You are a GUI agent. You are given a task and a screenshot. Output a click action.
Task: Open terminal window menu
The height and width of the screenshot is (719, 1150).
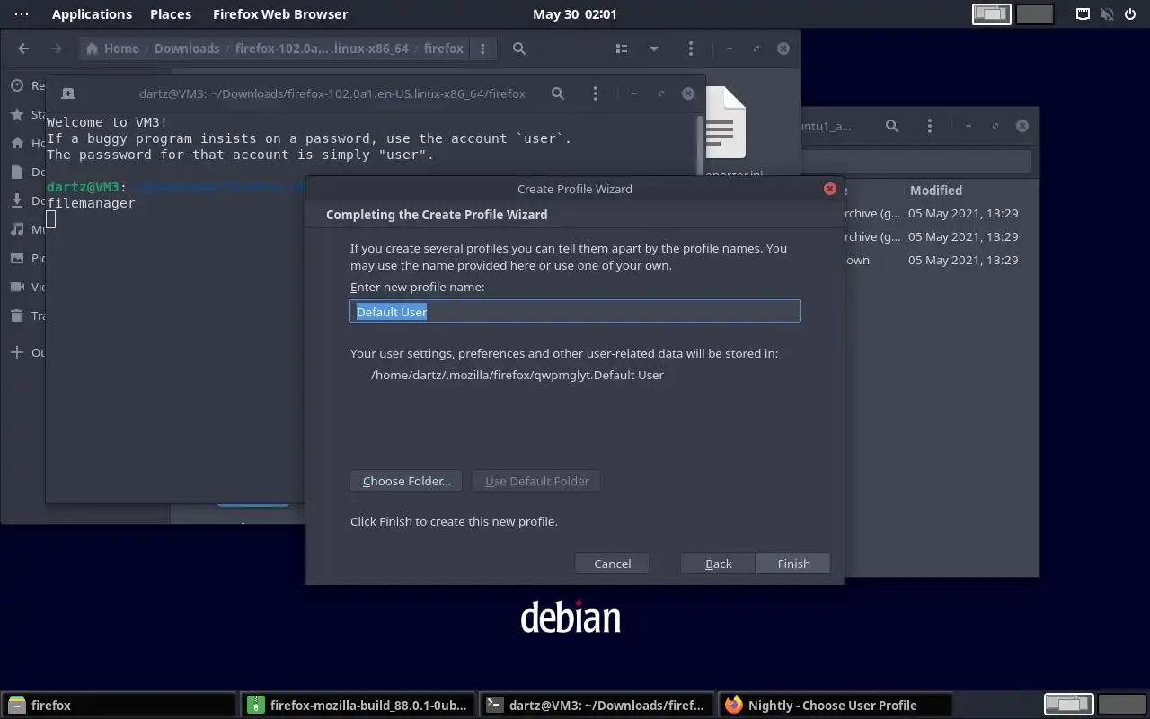point(595,93)
